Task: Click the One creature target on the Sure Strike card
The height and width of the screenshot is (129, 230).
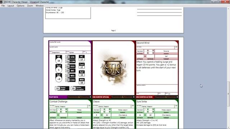Action: [166, 115]
